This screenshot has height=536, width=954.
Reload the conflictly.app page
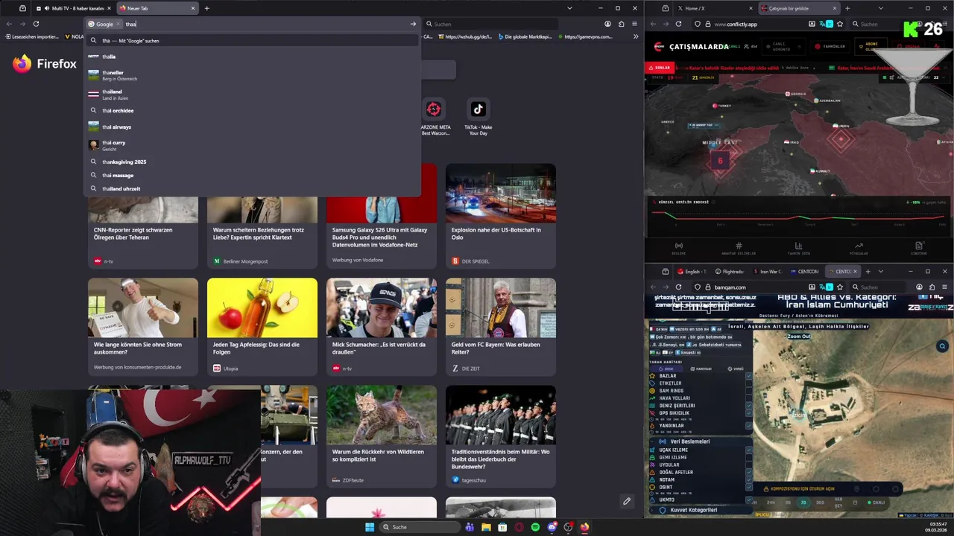pos(678,24)
